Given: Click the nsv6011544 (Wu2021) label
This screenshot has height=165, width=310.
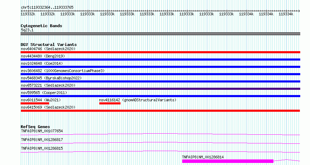Looking at the screenshot, I should [41, 100].
